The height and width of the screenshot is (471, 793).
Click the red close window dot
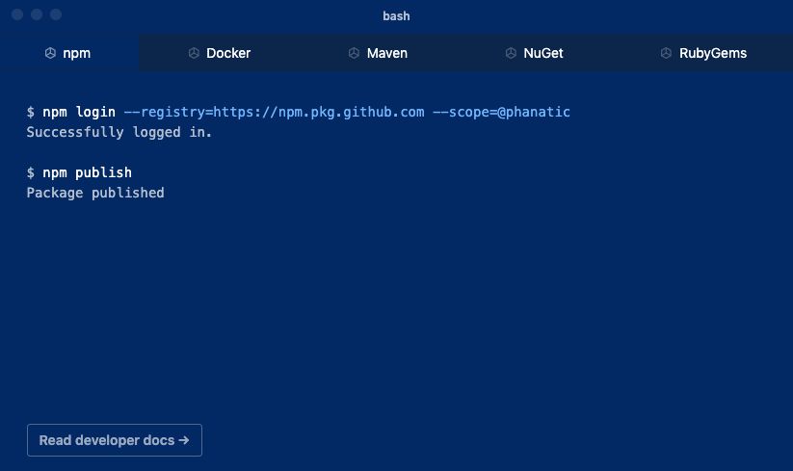point(17,14)
